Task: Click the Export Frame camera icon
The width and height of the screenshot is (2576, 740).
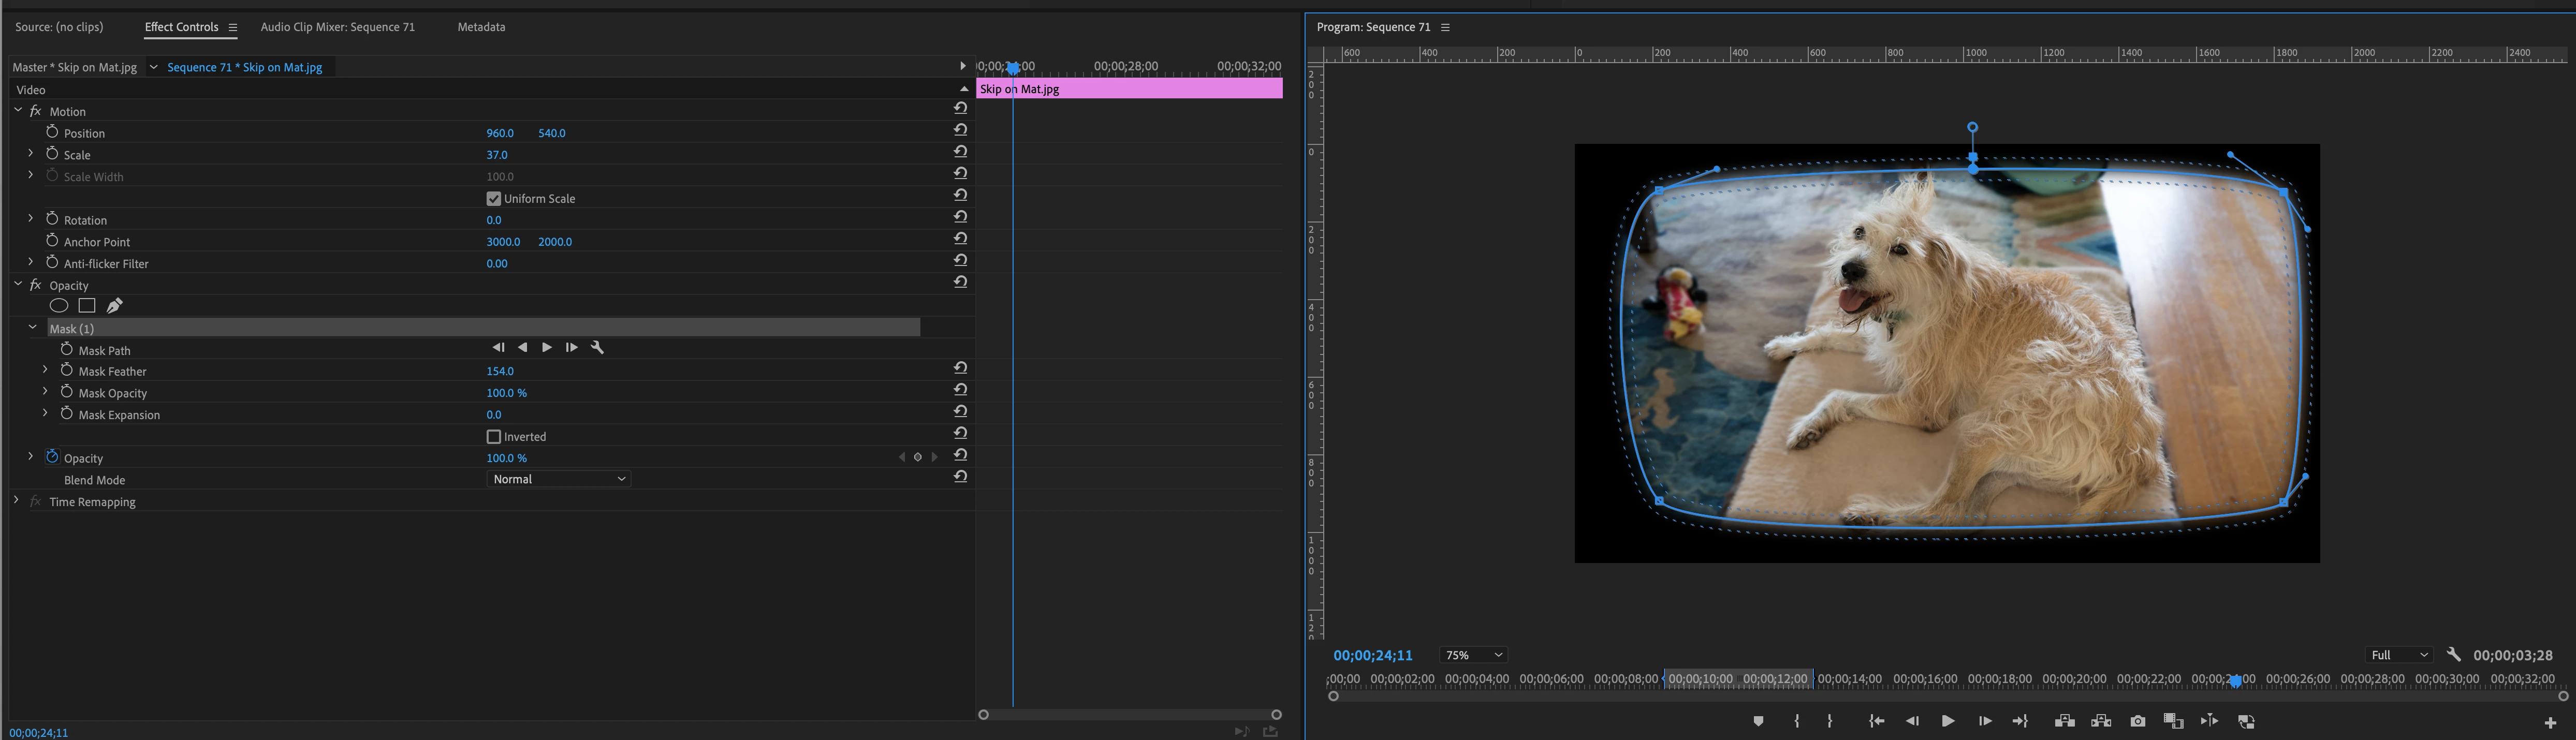Action: click(x=2137, y=721)
